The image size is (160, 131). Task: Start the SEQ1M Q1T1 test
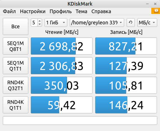click(x=15, y=66)
